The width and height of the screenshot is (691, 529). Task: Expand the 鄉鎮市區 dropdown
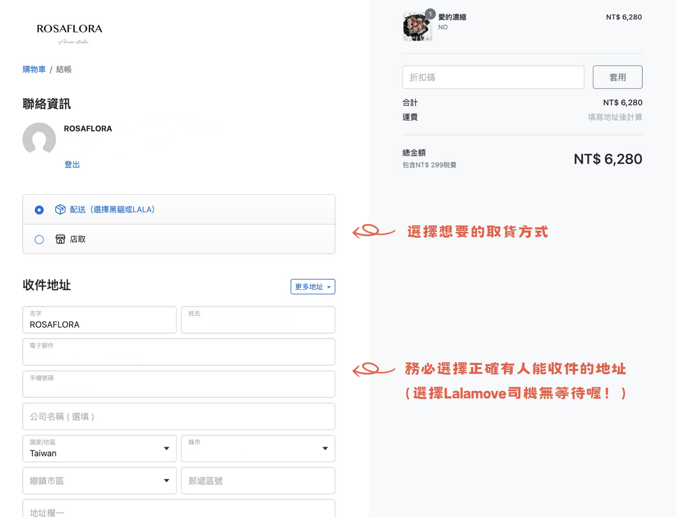(99, 481)
